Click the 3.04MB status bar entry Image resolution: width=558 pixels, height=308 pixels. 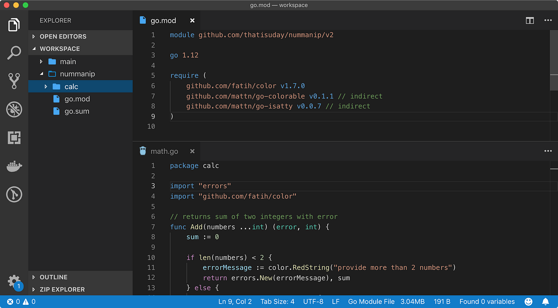(x=413, y=302)
